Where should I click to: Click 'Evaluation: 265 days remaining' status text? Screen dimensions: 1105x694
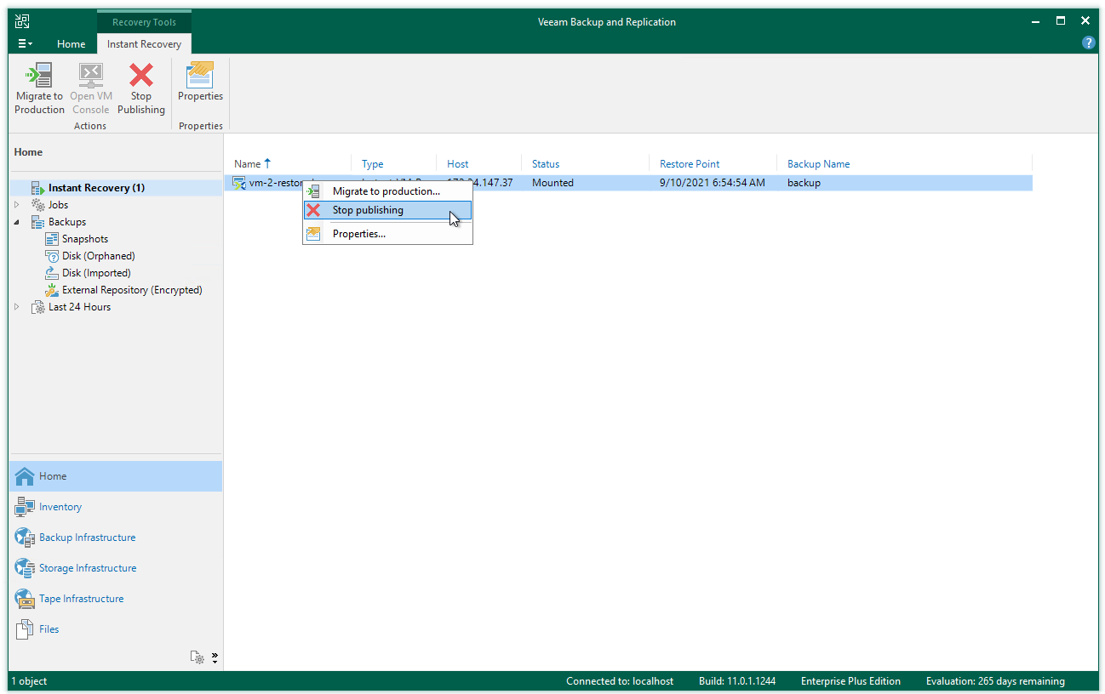tap(995, 681)
